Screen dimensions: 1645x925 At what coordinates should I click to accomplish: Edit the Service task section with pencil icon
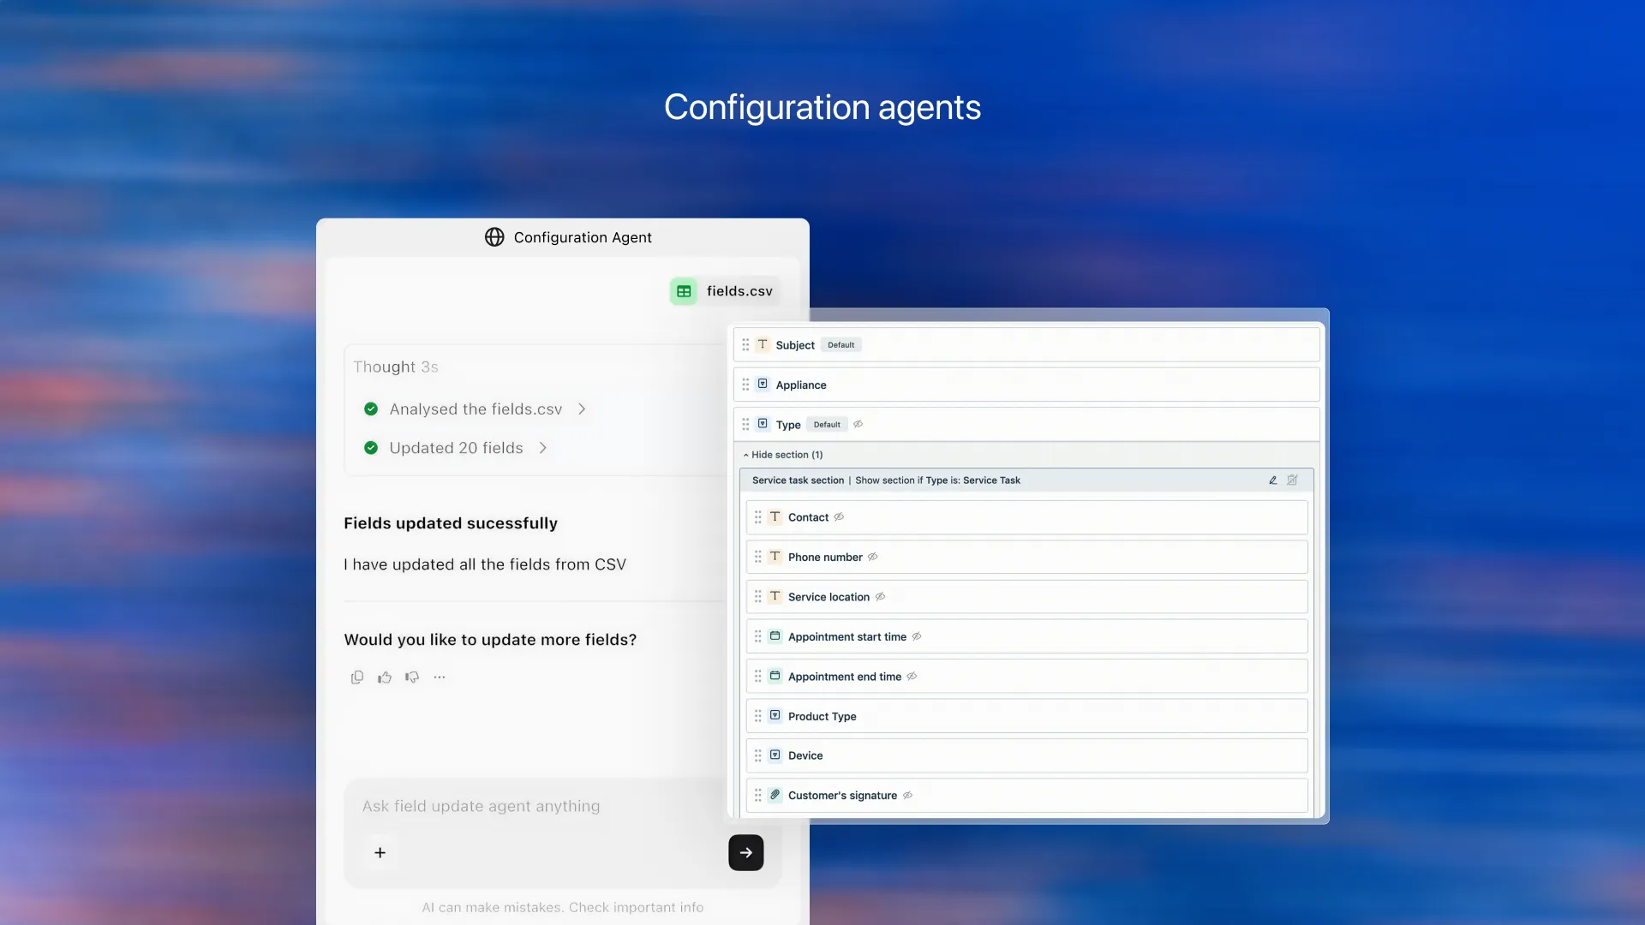(1273, 480)
